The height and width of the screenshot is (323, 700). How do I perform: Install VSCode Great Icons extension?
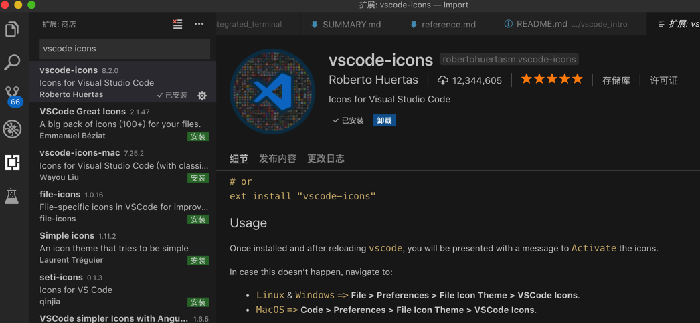(198, 136)
